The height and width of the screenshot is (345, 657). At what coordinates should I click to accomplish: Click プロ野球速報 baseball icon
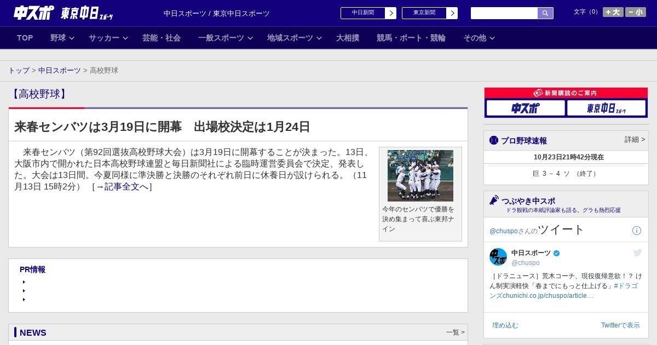point(494,140)
